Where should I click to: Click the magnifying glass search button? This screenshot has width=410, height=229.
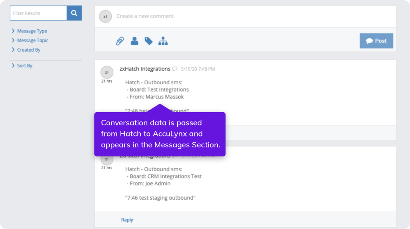coord(74,13)
